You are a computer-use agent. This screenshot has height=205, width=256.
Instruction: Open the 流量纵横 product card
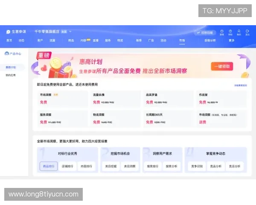pyautogui.click(x=116, y=99)
